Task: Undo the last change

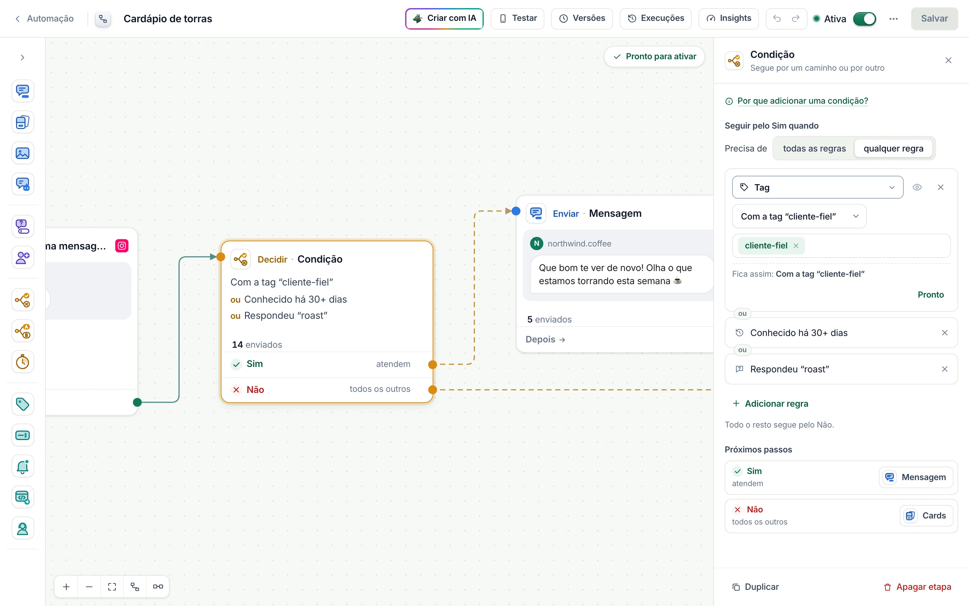Action: 777,19
